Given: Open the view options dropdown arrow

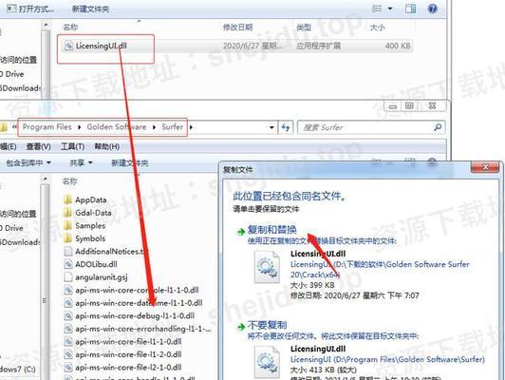Looking at the screenshot, I should tap(390, 9).
